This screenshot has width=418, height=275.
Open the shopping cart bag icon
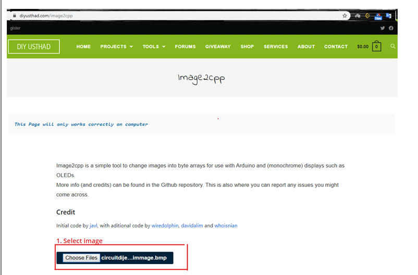pyautogui.click(x=376, y=46)
